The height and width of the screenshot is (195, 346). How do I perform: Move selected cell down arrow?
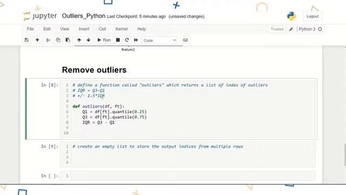[x=89, y=40]
